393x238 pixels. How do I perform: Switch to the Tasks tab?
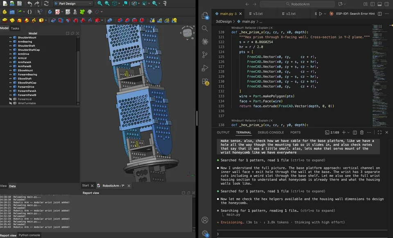[x=15, y=28]
